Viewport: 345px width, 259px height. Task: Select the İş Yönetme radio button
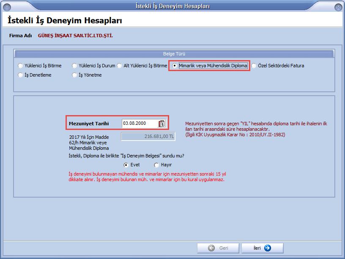[x=75, y=75]
